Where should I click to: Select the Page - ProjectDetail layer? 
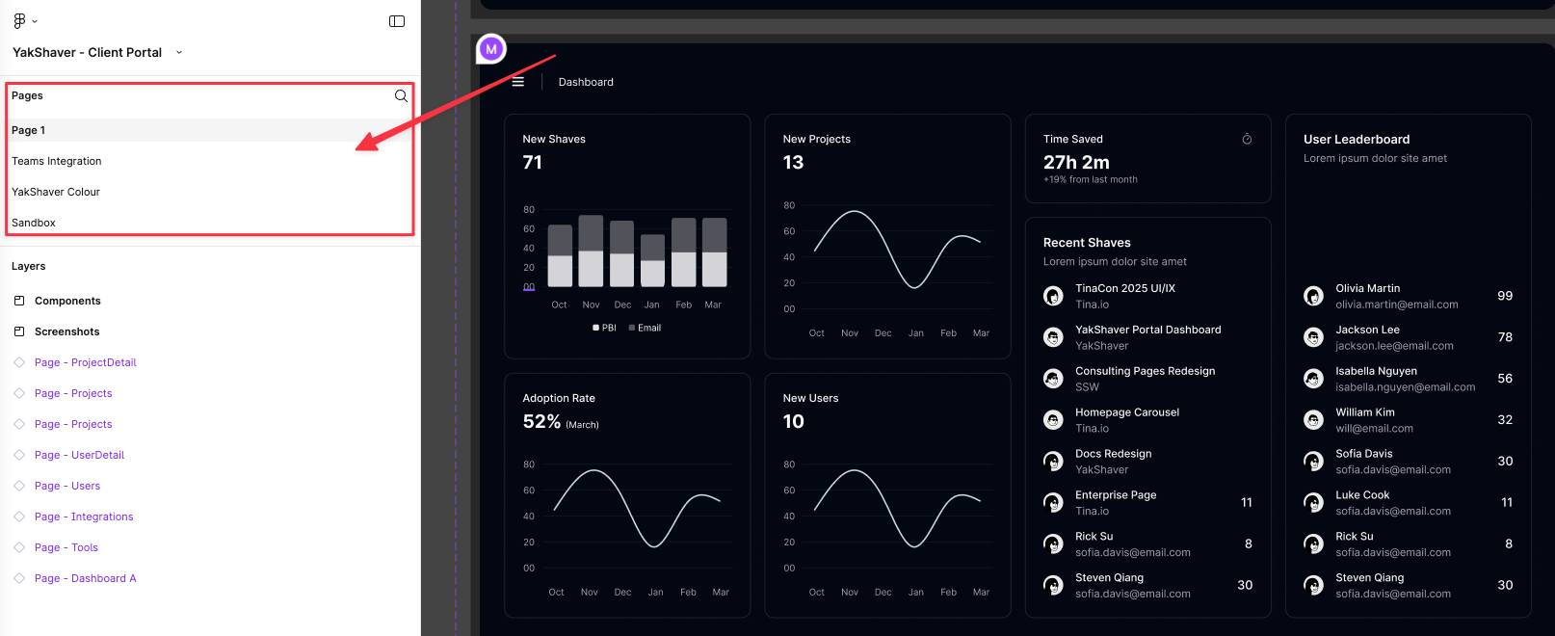point(85,362)
